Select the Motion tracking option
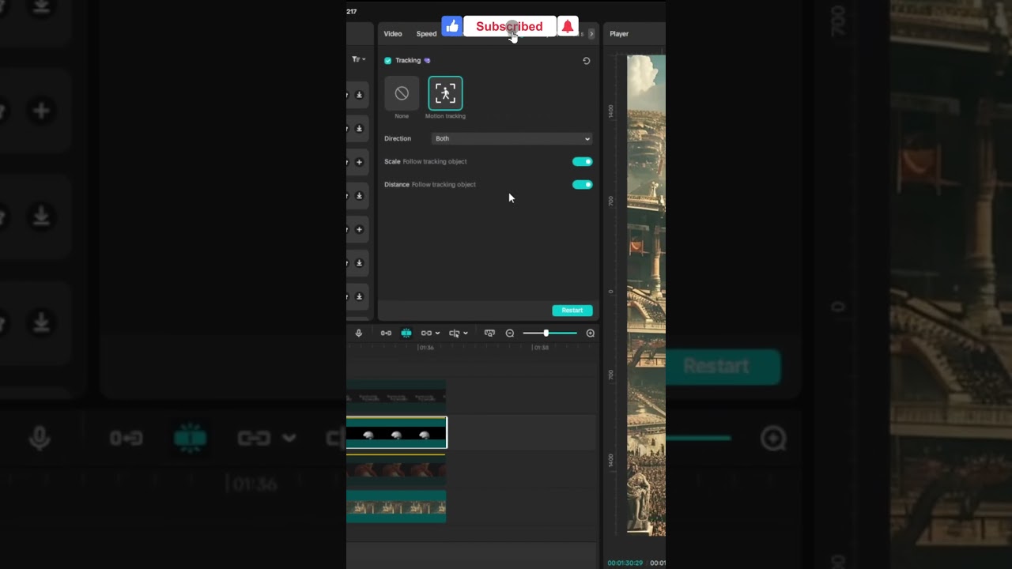 pos(445,93)
